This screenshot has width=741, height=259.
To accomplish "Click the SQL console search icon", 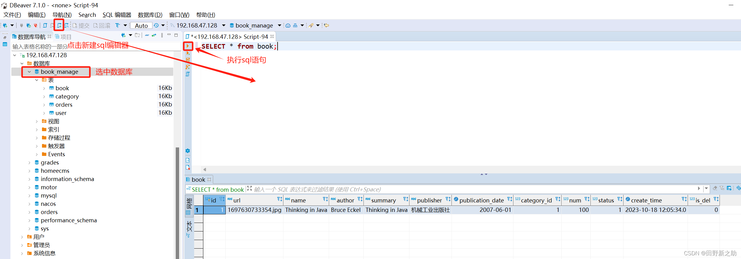I will point(67,25).
